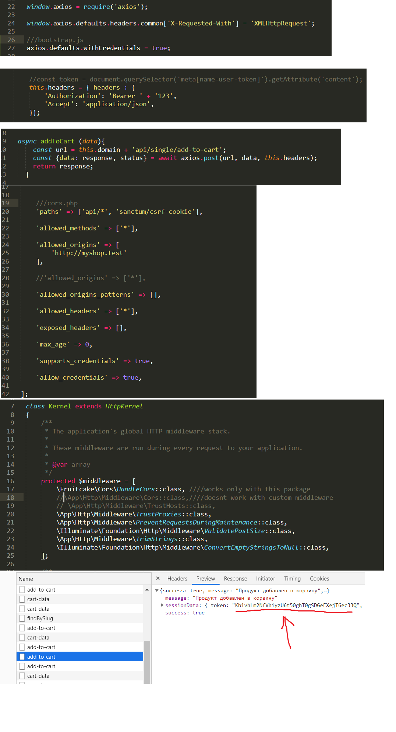
Task: Click the addToCart function name
Action: (57, 141)
